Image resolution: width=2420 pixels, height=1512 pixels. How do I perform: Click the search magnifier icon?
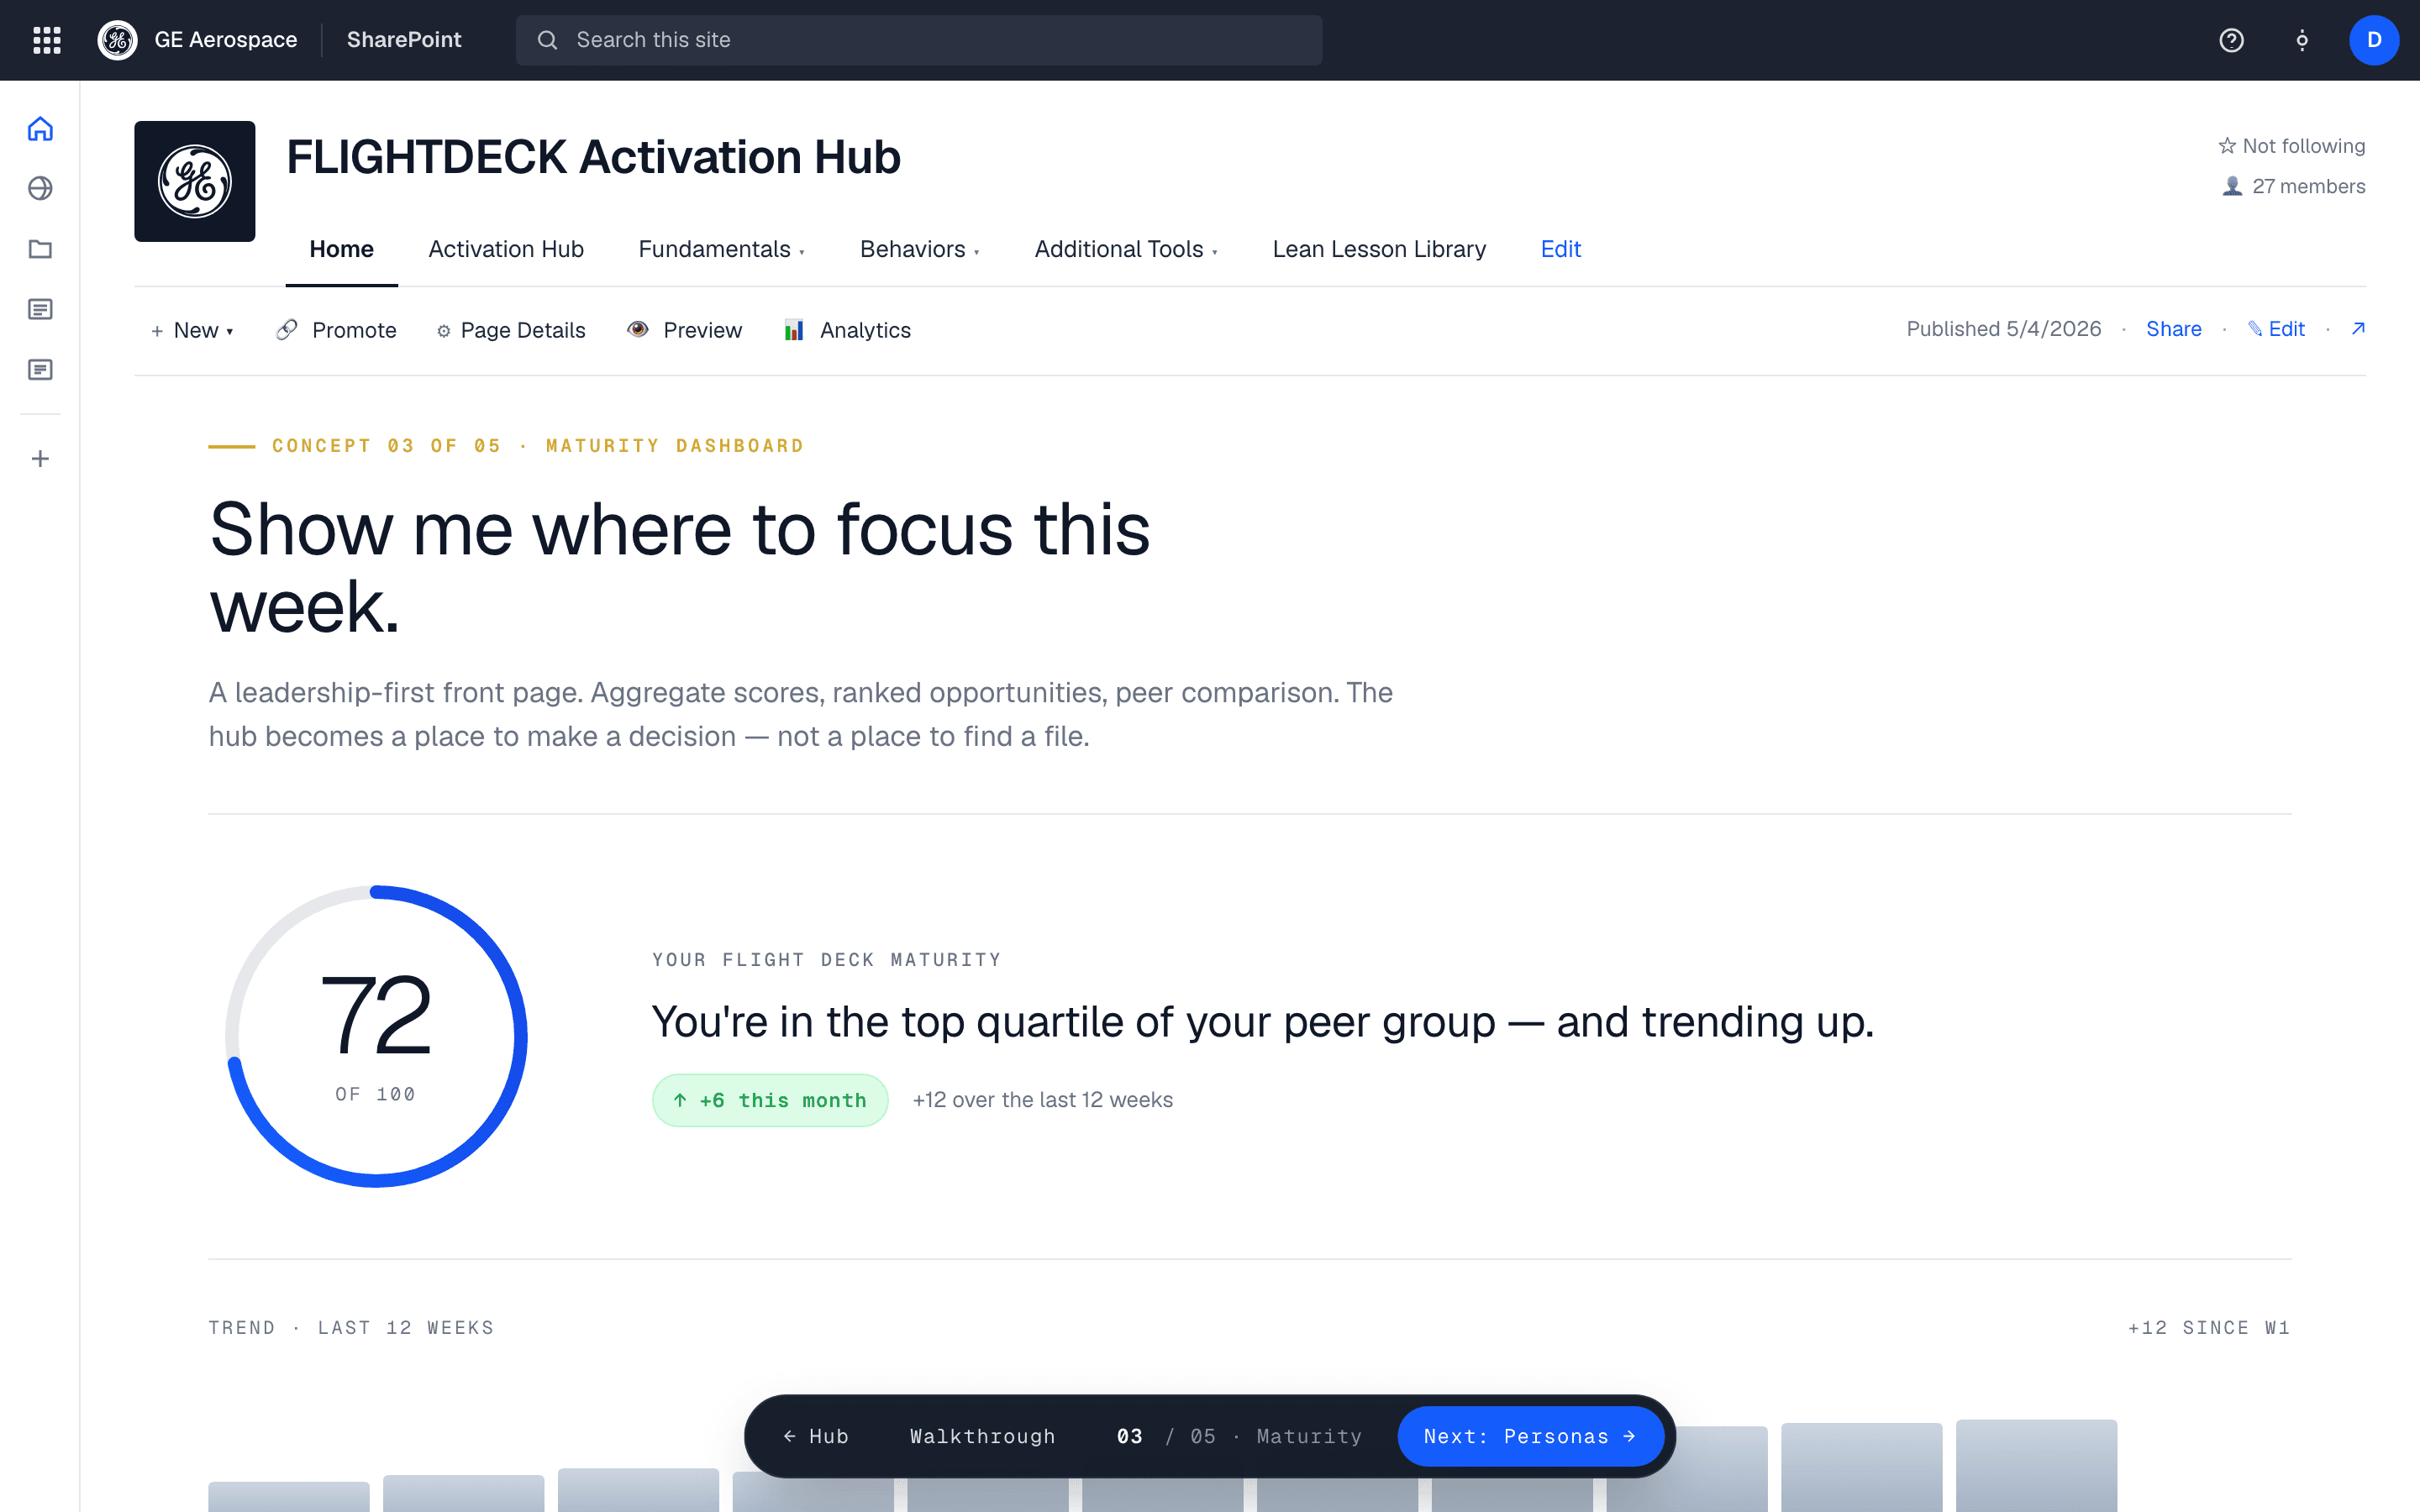[547, 40]
